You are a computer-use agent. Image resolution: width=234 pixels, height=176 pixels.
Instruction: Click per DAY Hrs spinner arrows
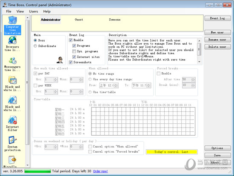[x=56, y=79]
